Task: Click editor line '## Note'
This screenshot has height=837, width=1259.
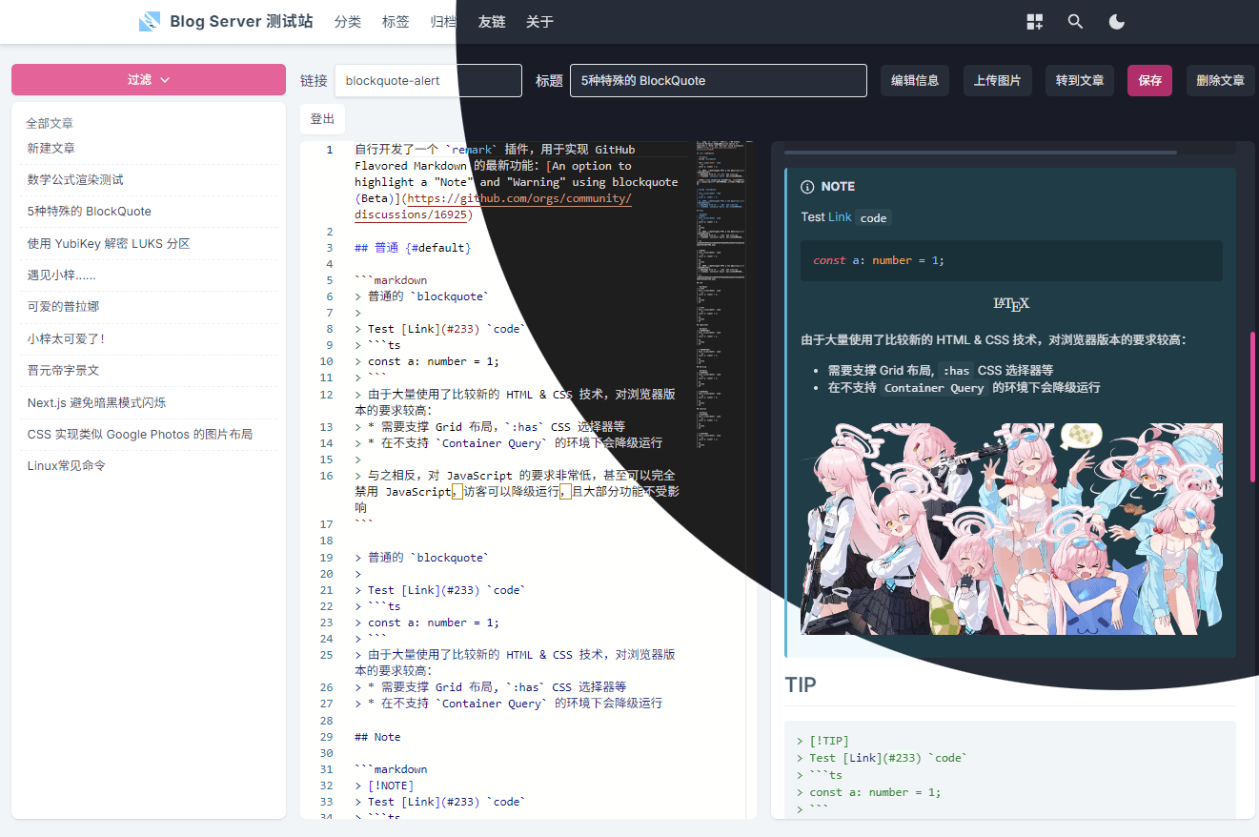Action: (x=377, y=737)
